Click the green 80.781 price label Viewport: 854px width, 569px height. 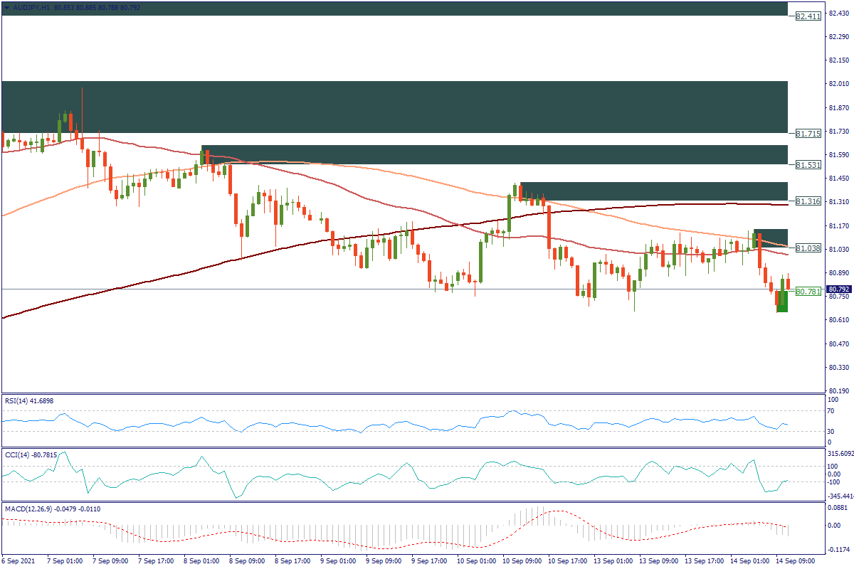(808, 292)
